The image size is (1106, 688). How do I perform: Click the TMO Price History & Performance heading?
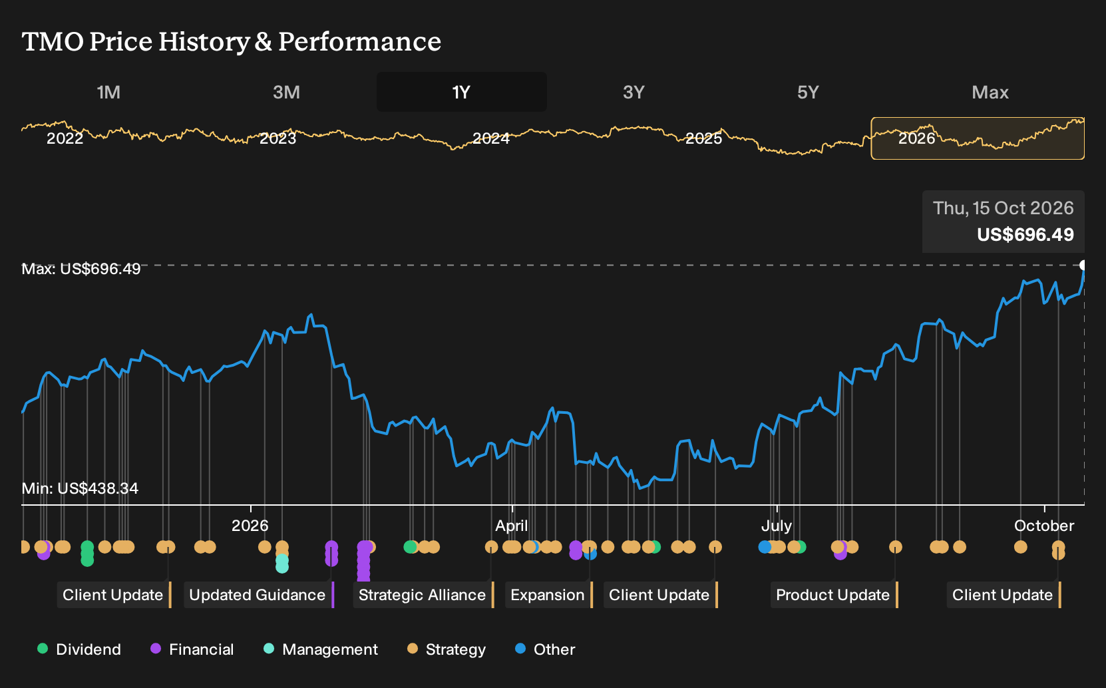pos(232,41)
